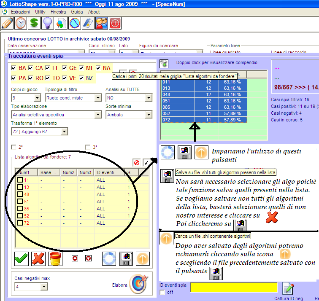Click the small red up-arrow button
319x301 pixels.
click(x=75, y=258)
